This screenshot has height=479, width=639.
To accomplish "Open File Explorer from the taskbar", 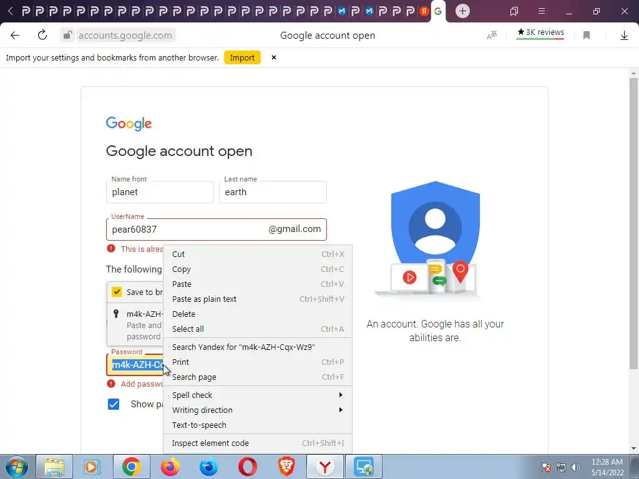I will click(55, 467).
